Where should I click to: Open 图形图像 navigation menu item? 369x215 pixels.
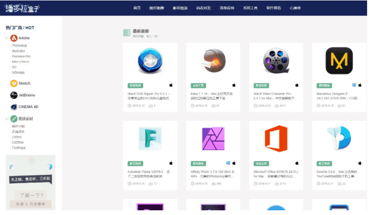[157, 8]
